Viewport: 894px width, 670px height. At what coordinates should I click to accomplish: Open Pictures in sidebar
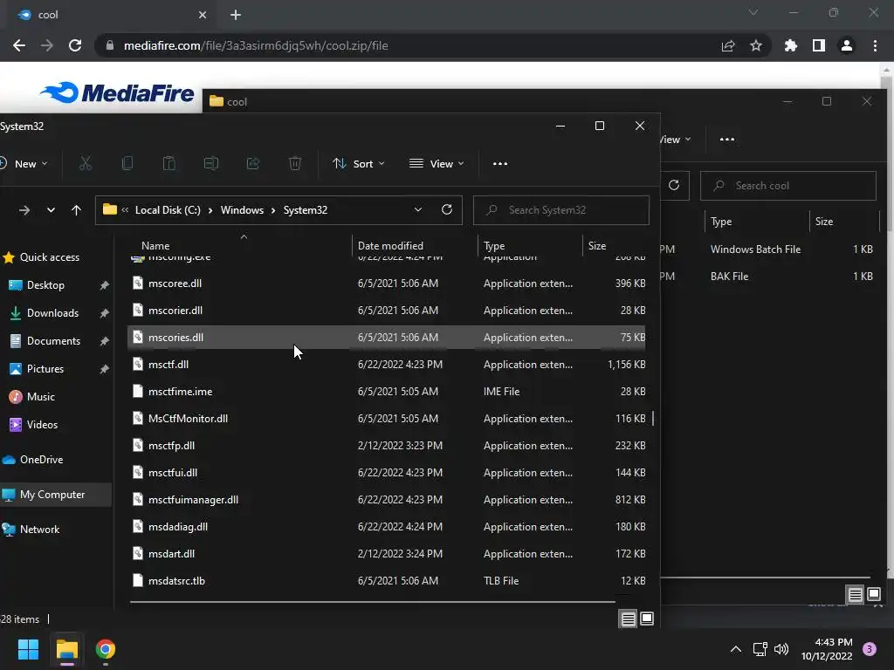point(45,369)
